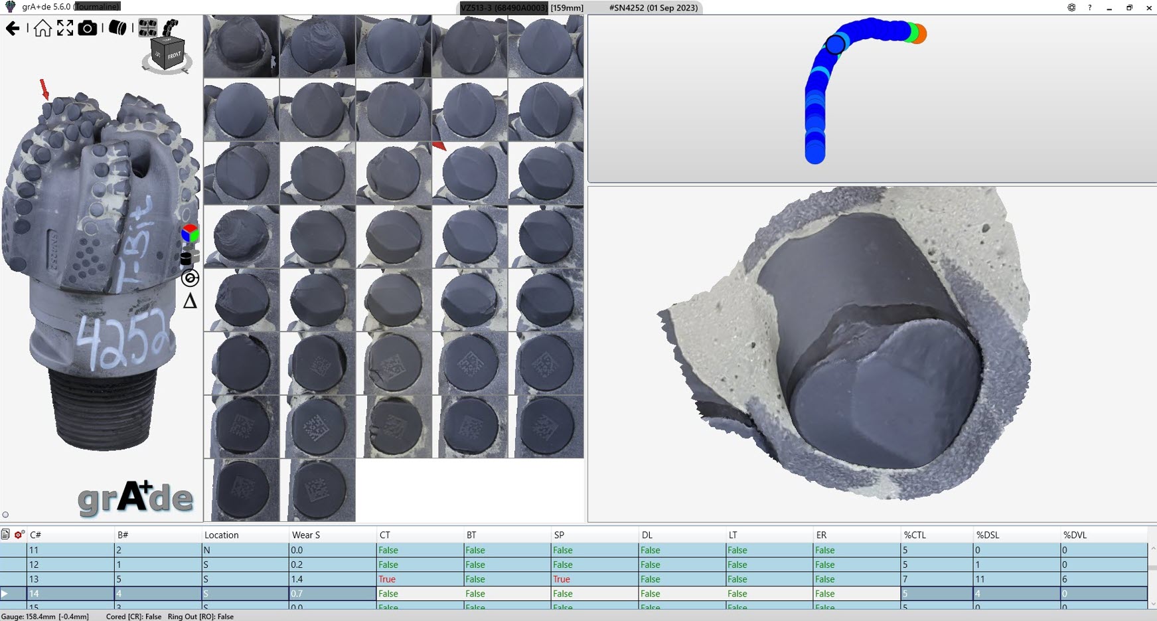Viewport: 1157px width, 621px height.
Task: Click the Gauge: 158.4mm status bar text
Action: click(x=45, y=616)
